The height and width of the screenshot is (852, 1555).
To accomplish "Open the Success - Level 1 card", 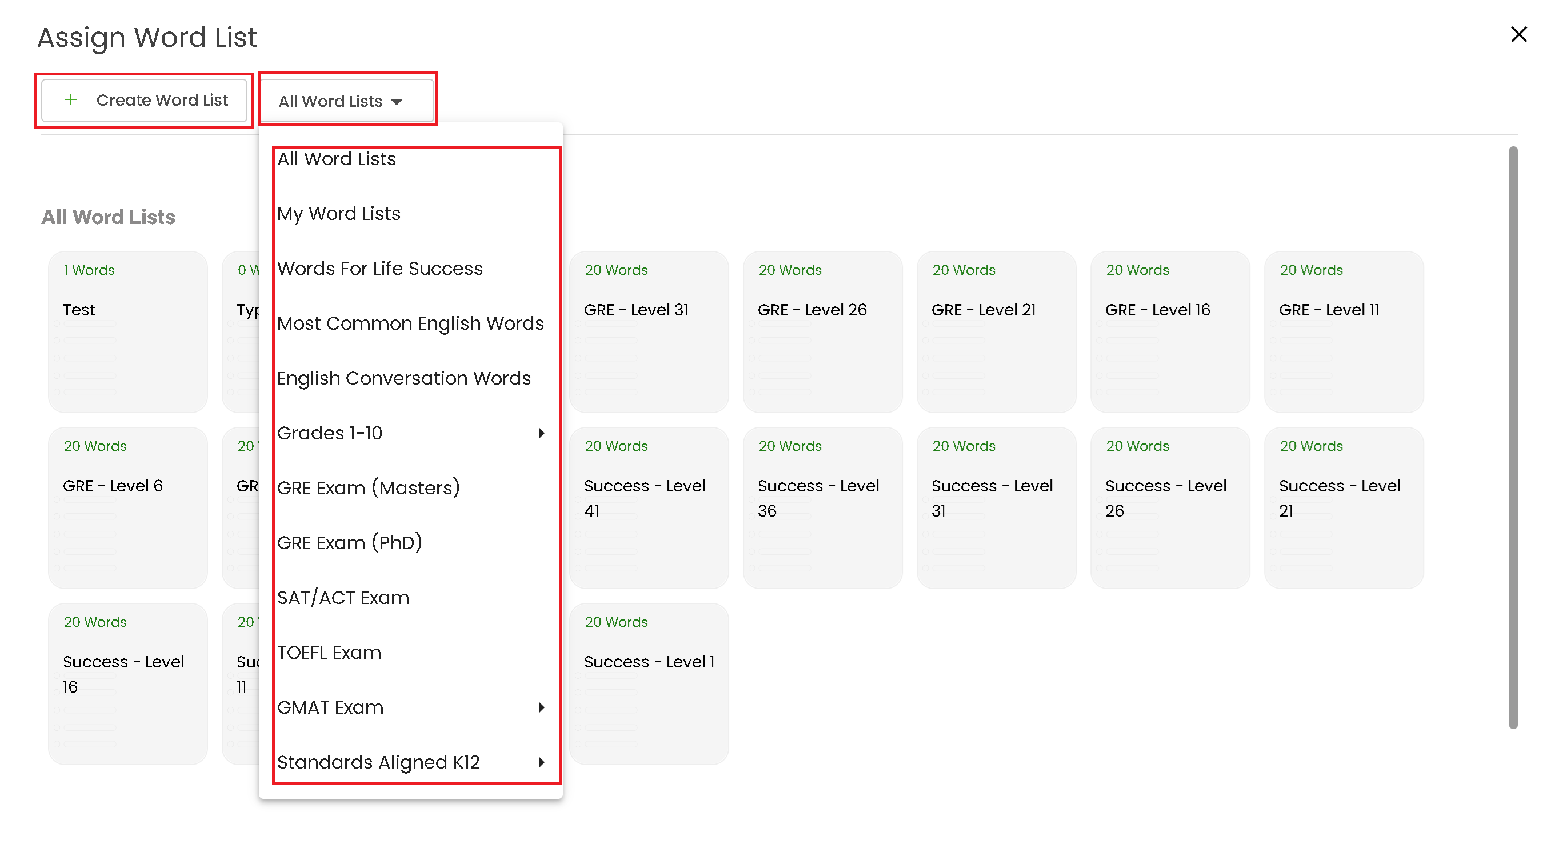I will click(648, 683).
